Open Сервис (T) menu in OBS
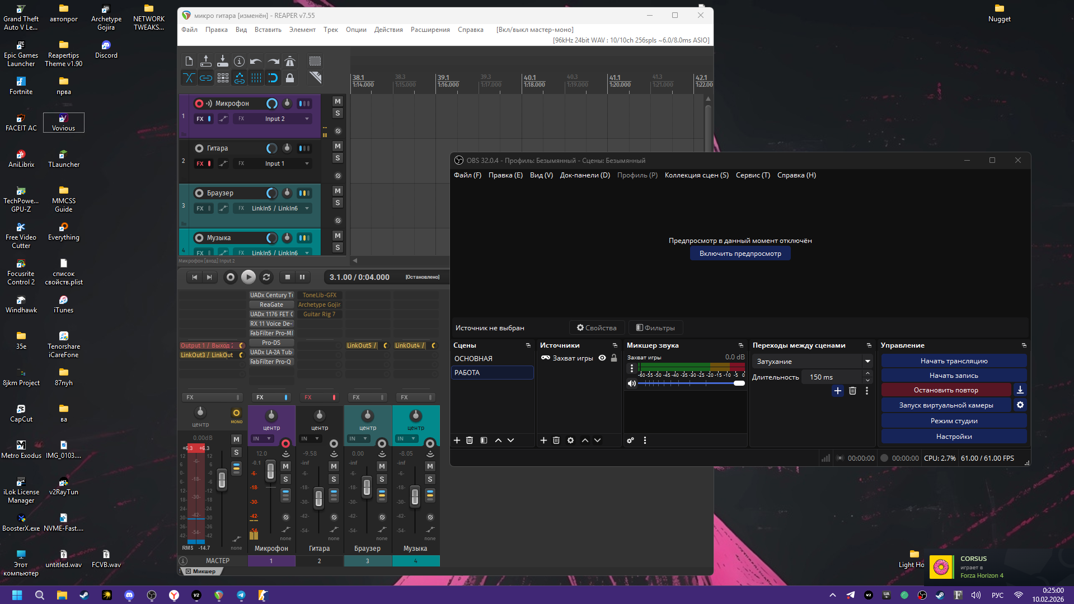This screenshot has width=1074, height=604. (753, 175)
